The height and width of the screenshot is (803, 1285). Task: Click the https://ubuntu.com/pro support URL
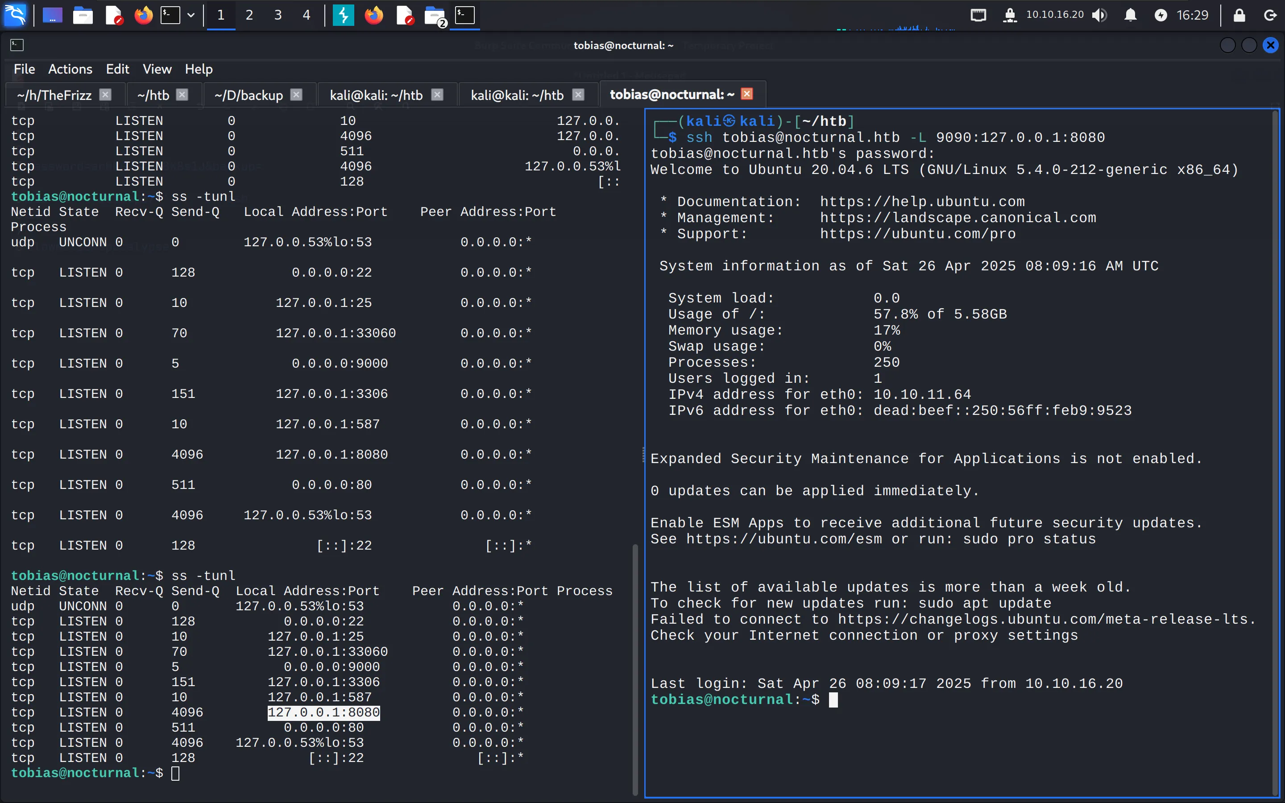tap(917, 234)
